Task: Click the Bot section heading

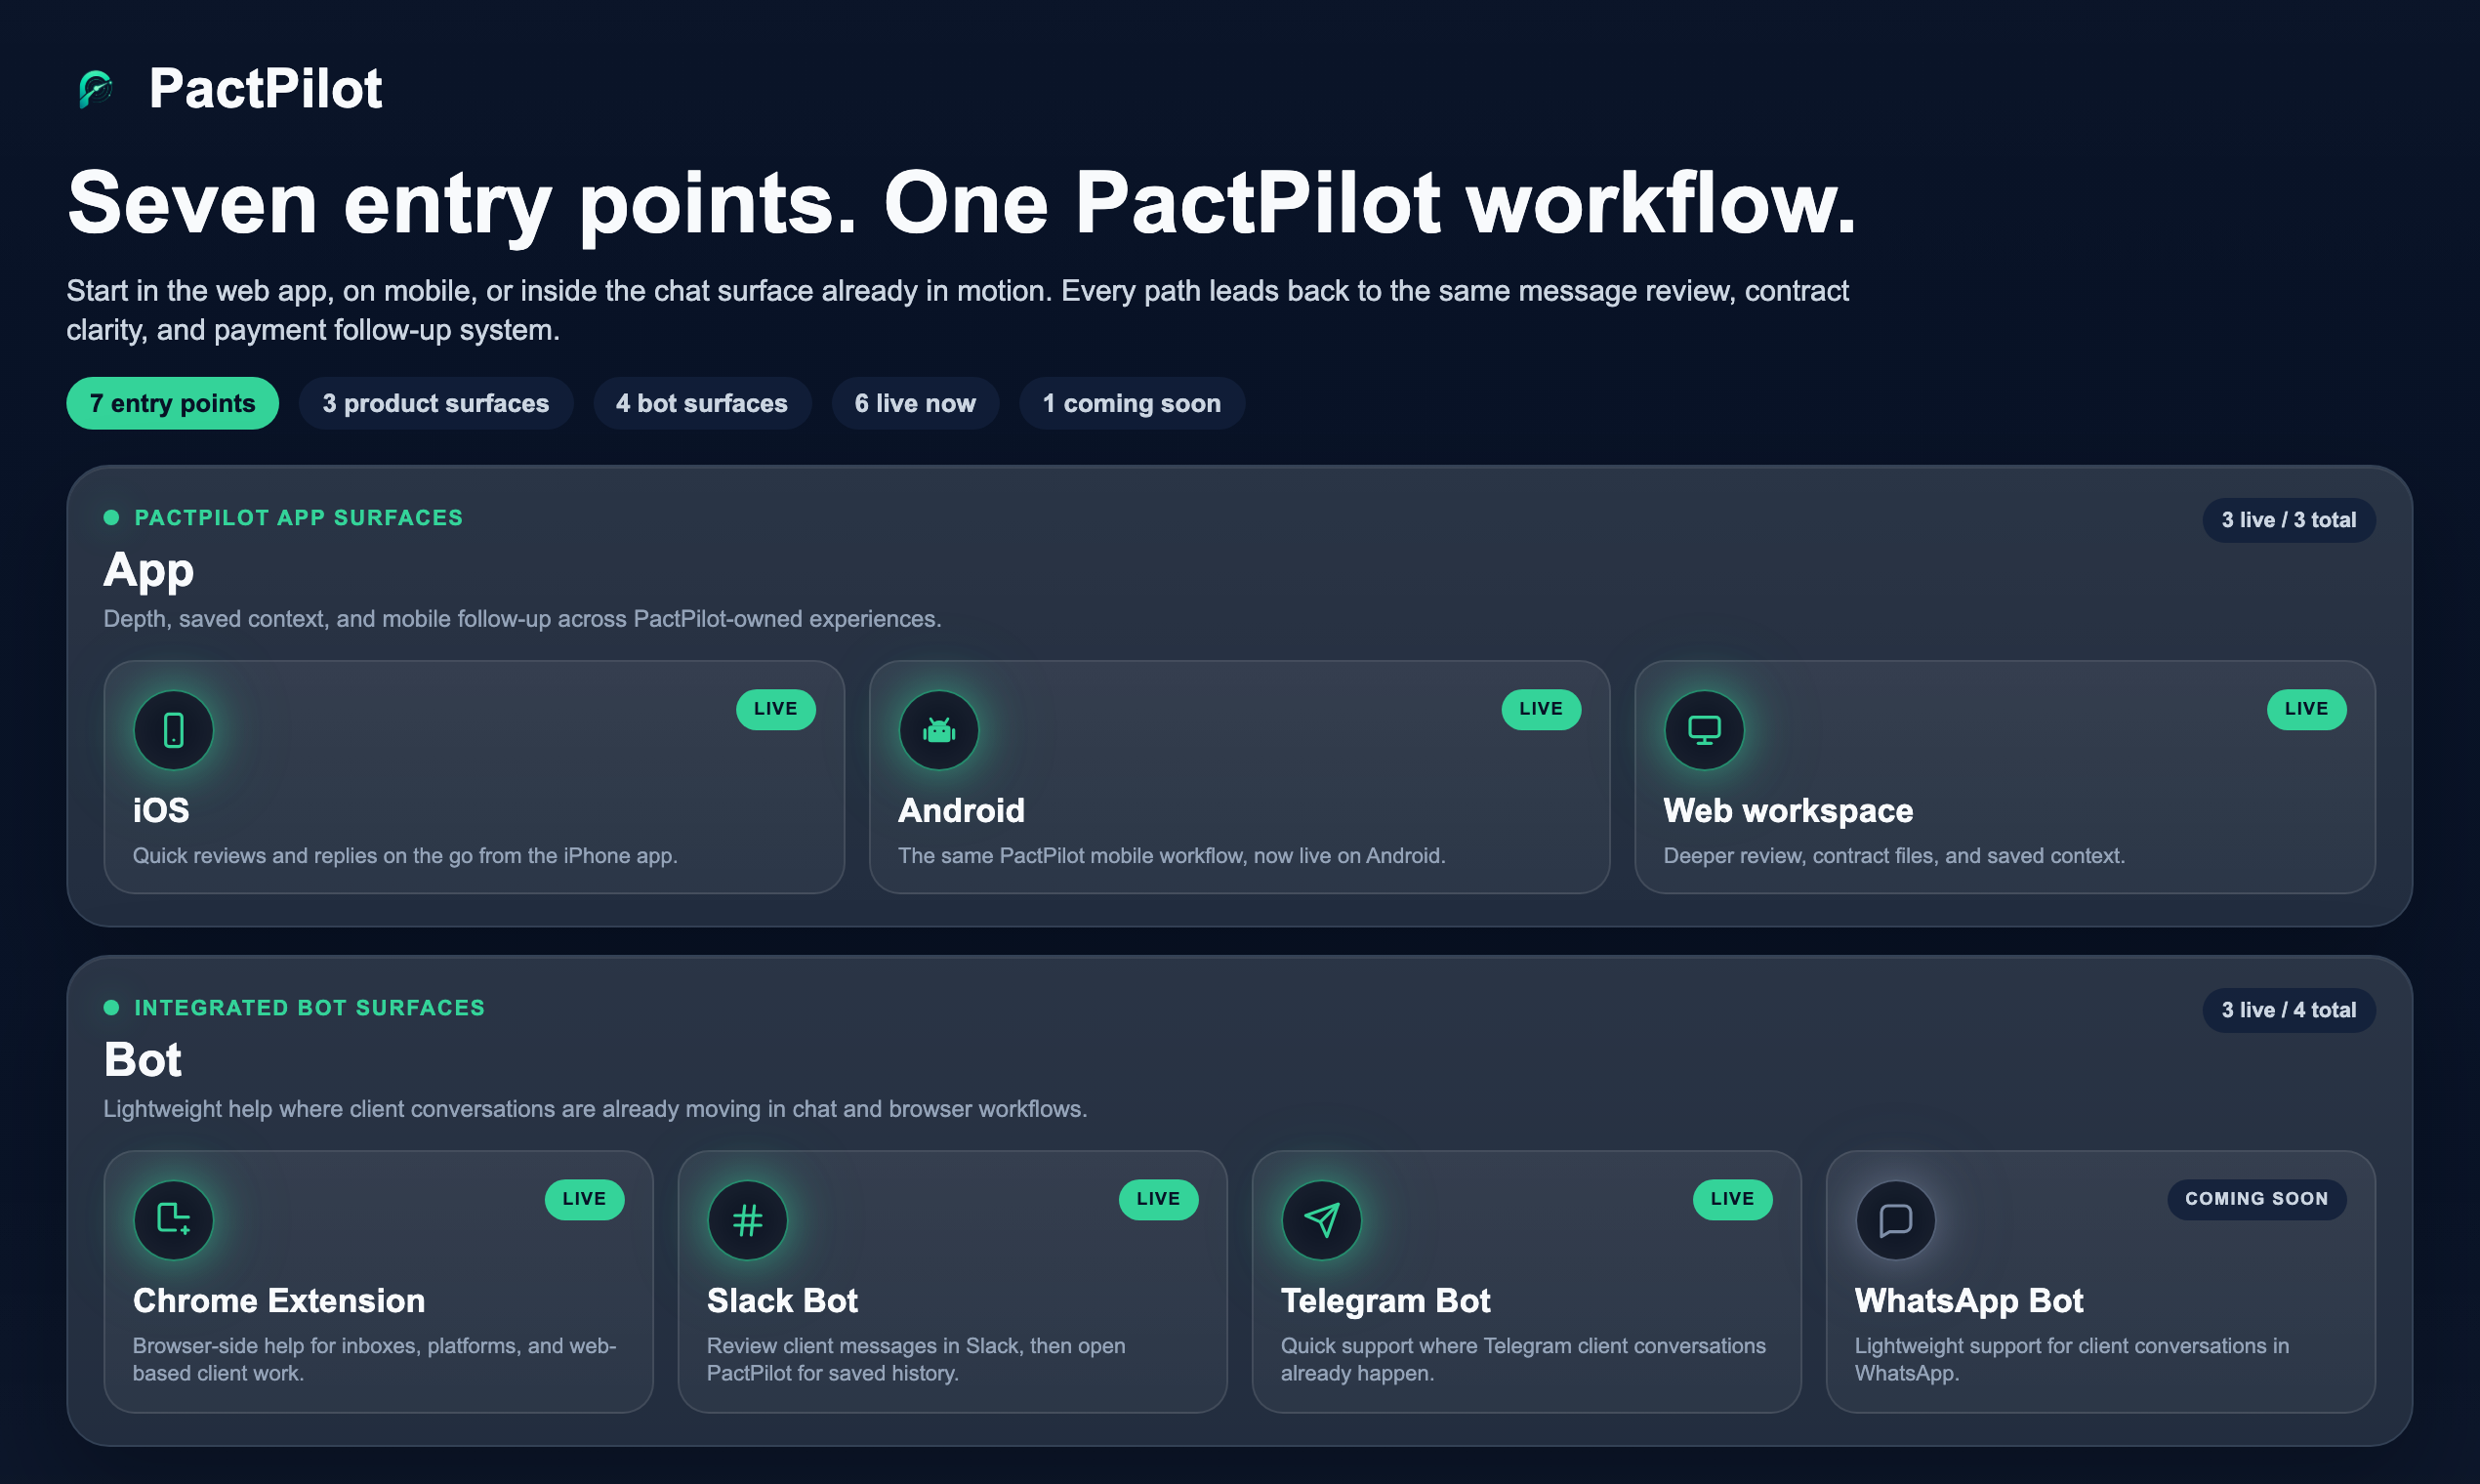Action: coord(142,1060)
